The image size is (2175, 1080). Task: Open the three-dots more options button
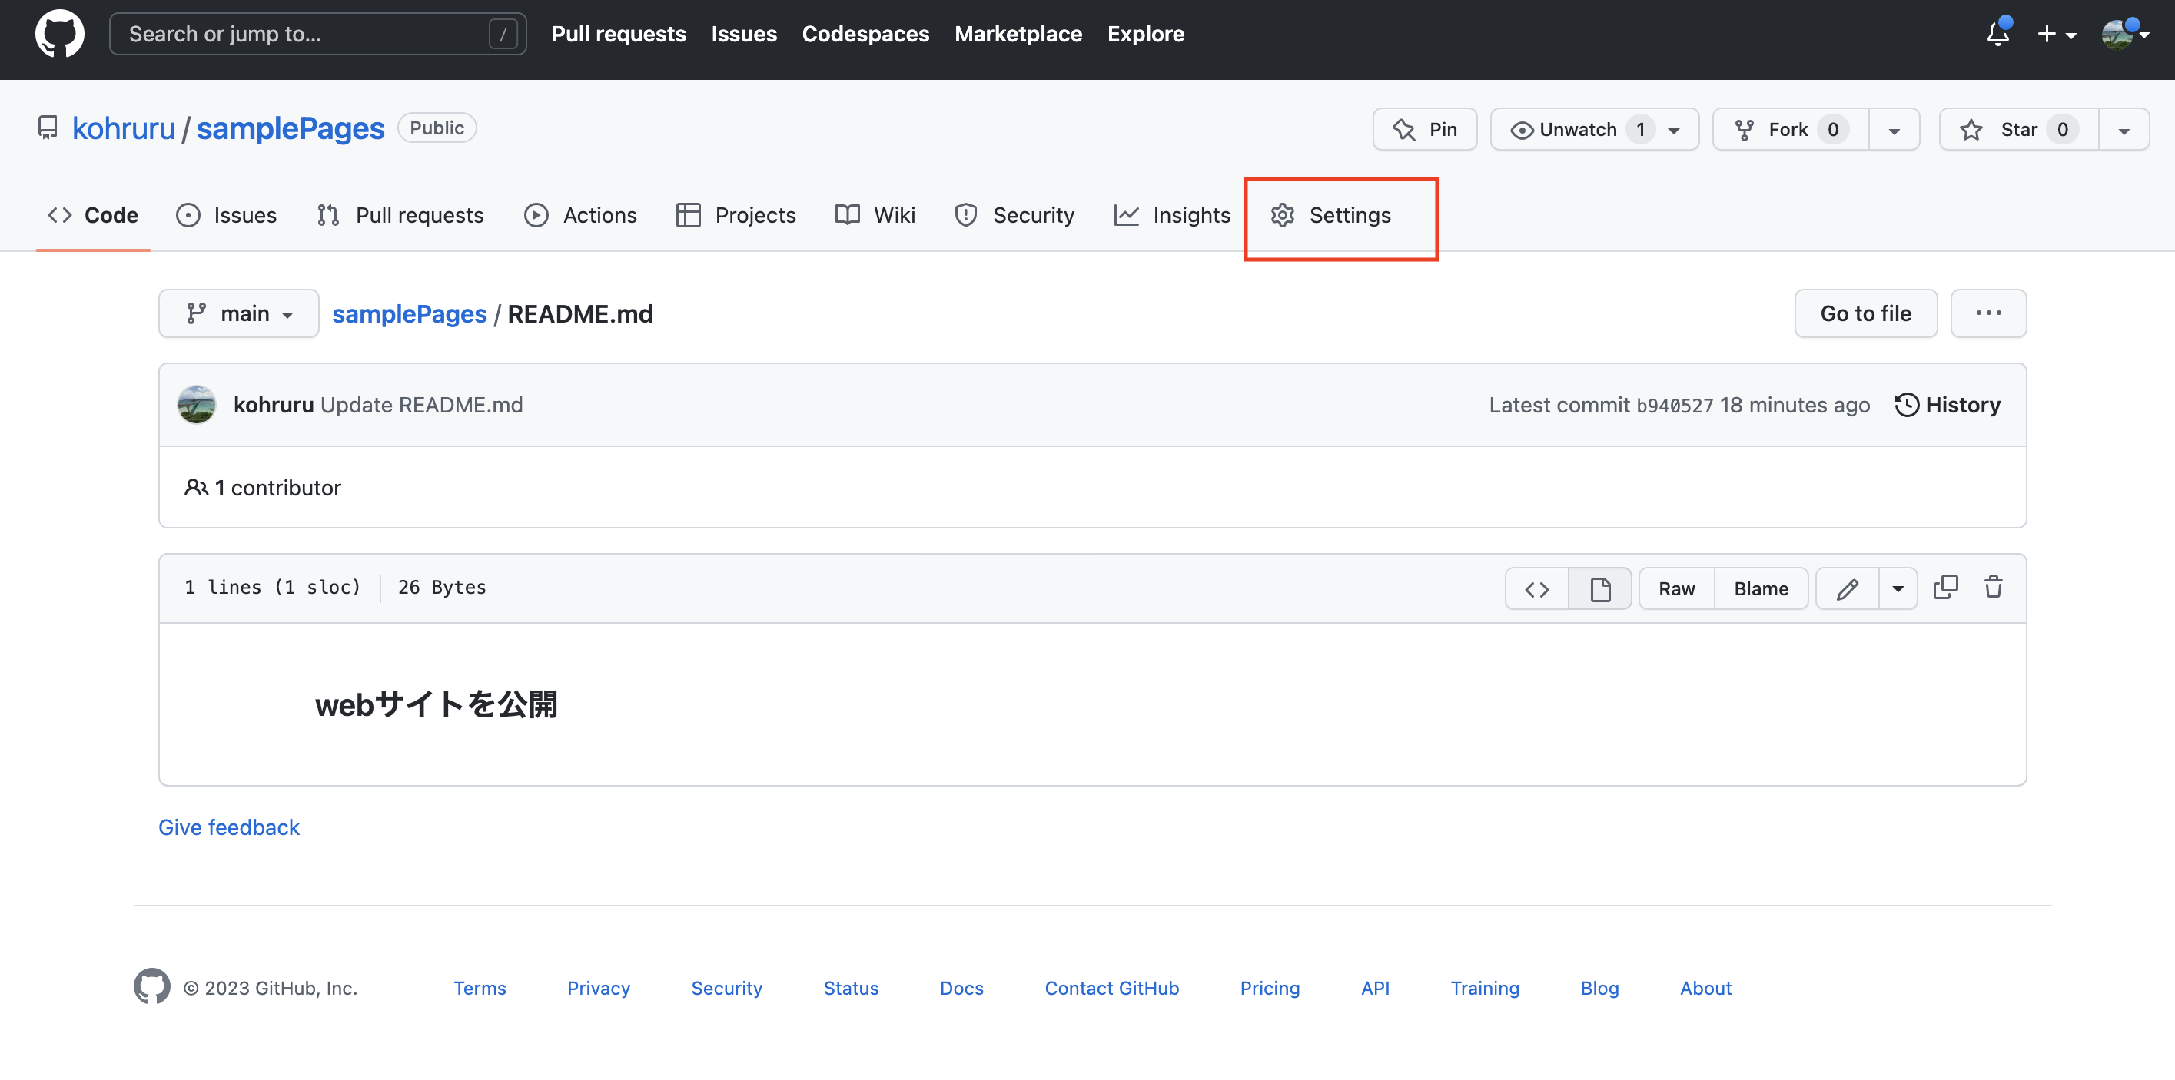tap(1987, 314)
